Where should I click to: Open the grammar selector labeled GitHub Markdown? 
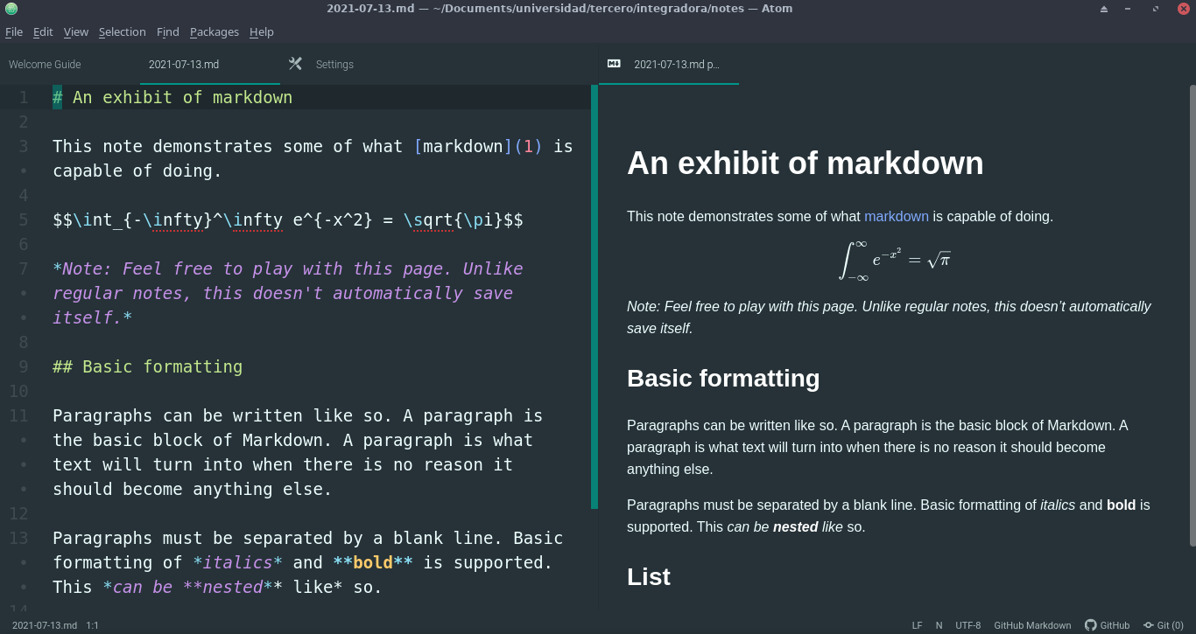[1032, 625]
